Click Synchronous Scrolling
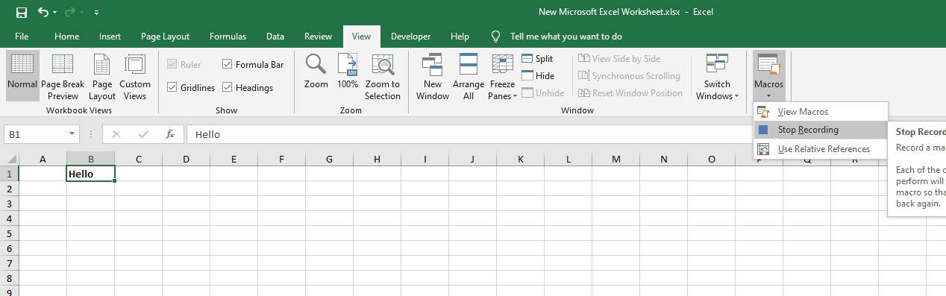 coord(629,76)
